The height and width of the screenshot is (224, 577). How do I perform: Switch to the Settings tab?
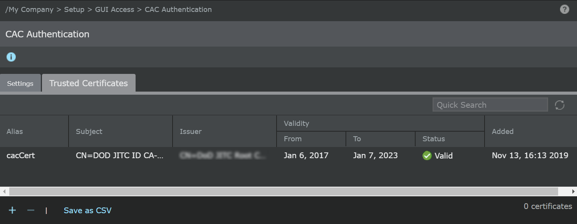coord(20,83)
